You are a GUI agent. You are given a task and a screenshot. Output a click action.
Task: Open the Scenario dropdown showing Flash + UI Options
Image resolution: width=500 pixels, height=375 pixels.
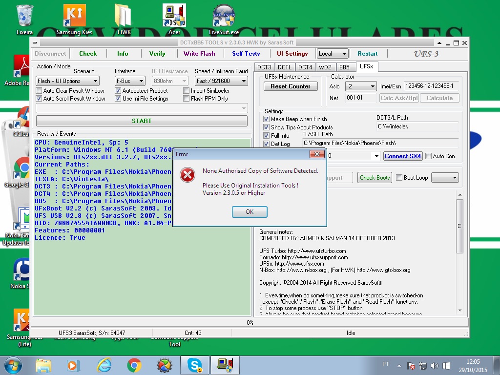[x=67, y=81]
